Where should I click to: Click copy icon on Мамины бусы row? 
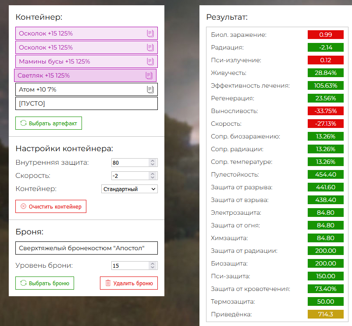point(150,61)
